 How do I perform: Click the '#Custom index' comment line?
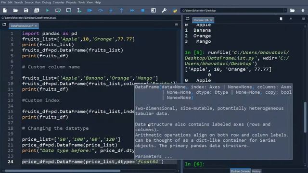tap(40, 100)
